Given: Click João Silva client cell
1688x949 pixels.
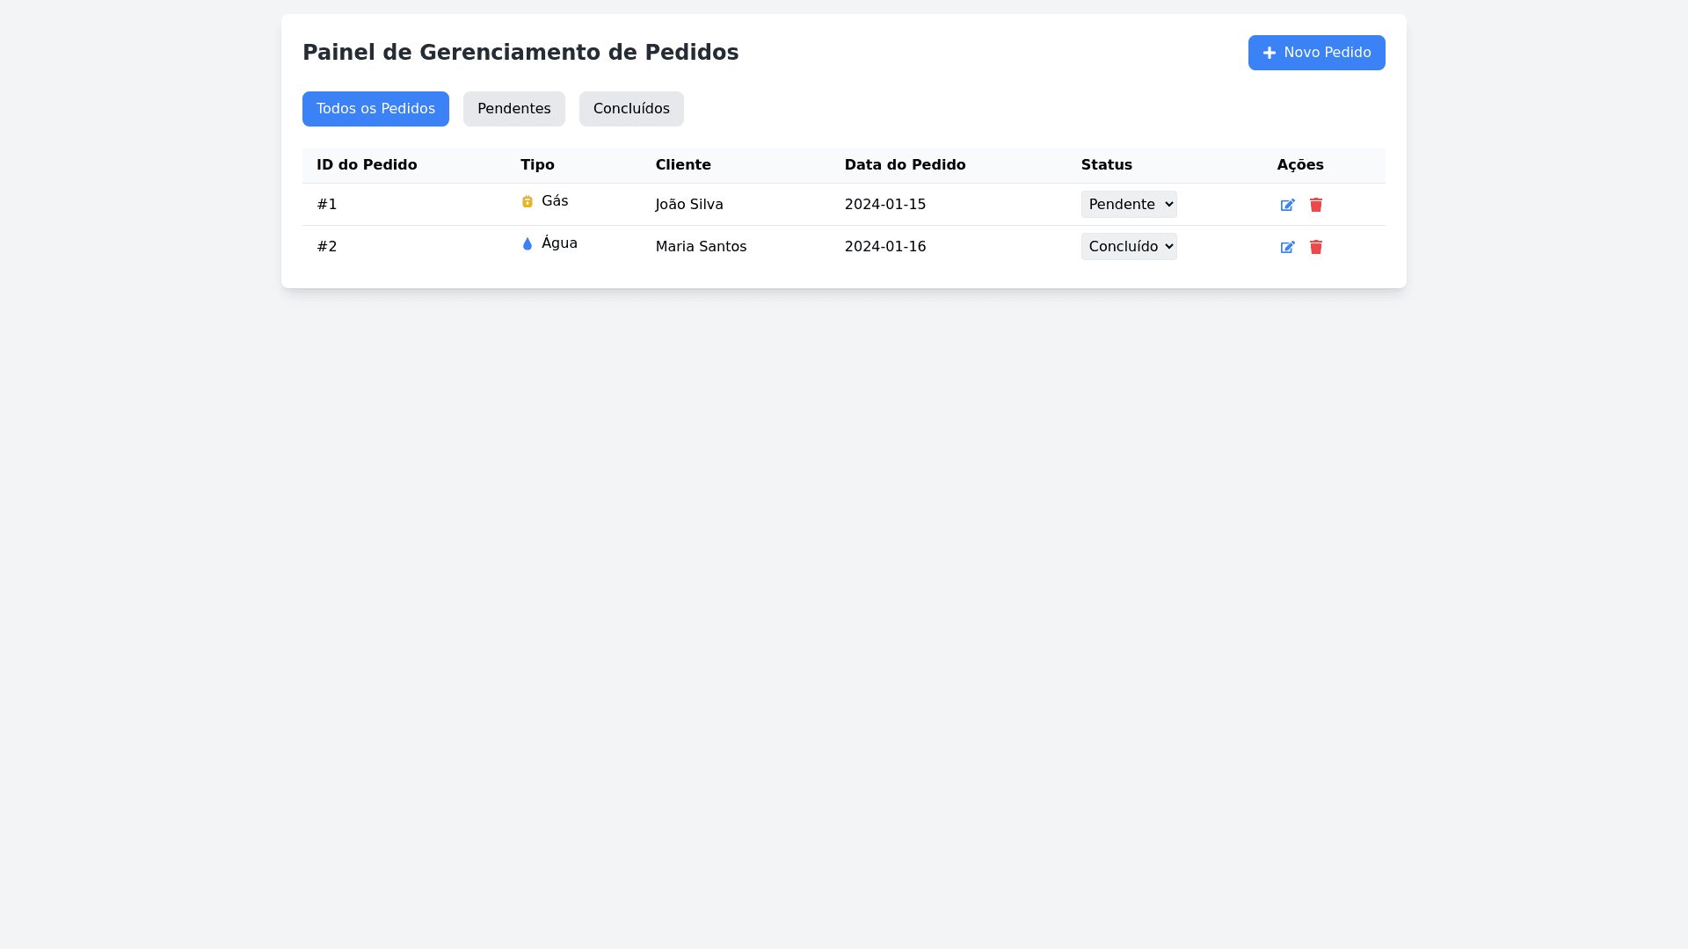Looking at the screenshot, I should pos(688,205).
